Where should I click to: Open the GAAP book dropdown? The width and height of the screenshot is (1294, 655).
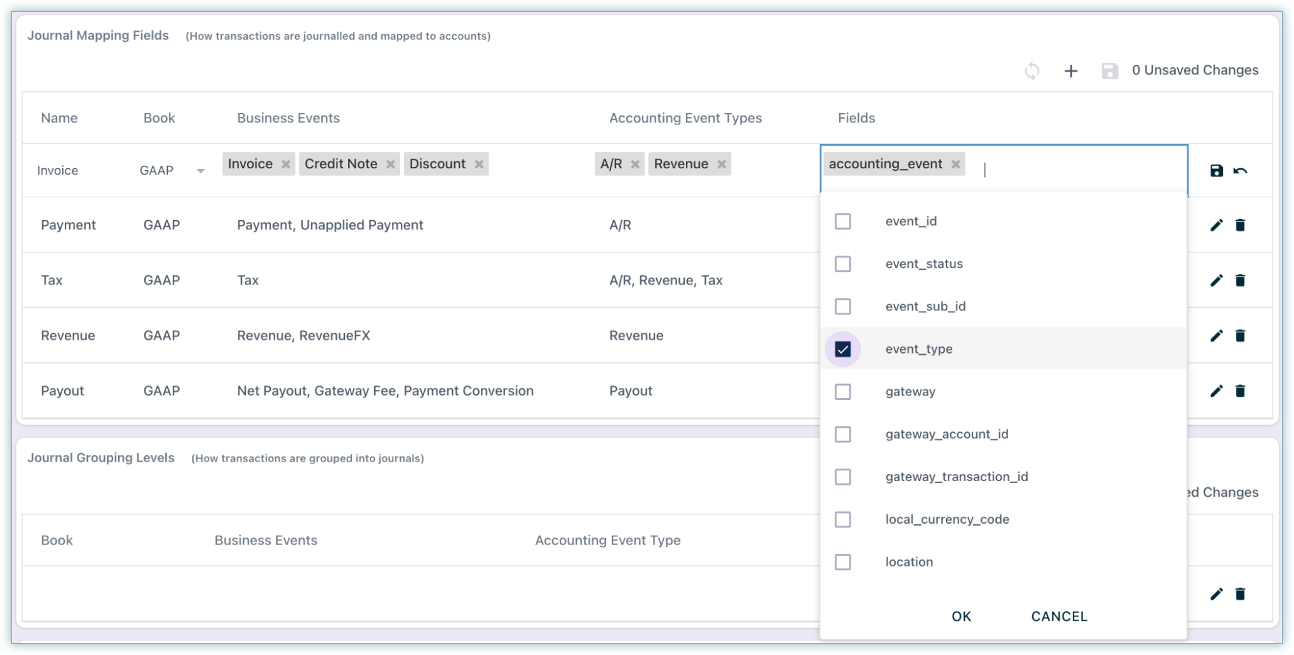pos(200,171)
